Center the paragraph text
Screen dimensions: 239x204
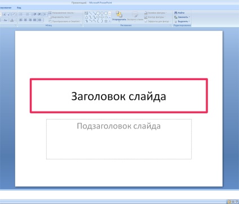pyautogui.click(x=25, y=20)
